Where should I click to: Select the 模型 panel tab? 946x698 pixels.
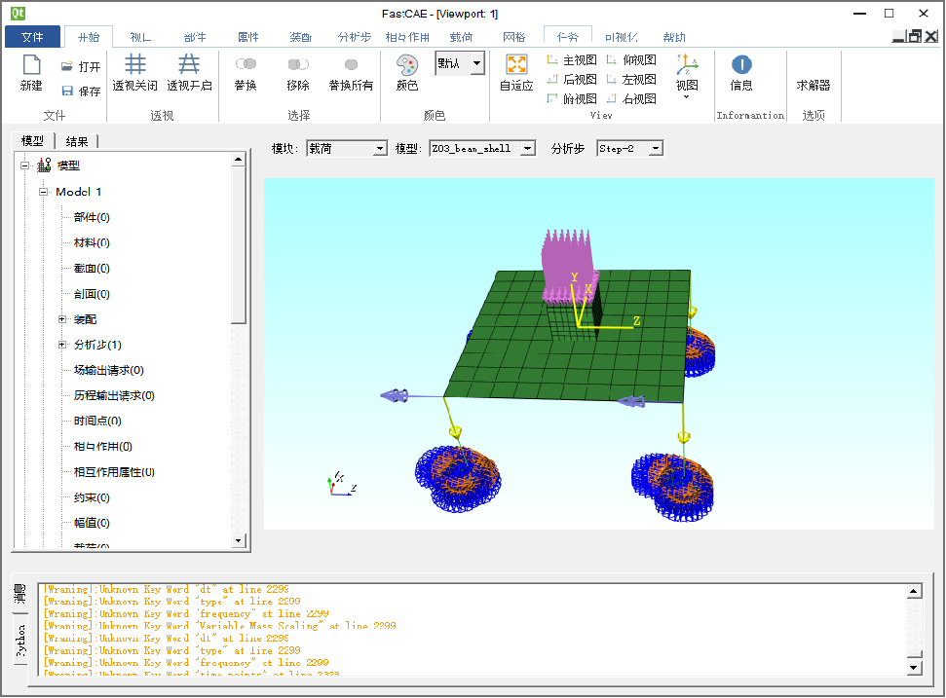(32, 141)
